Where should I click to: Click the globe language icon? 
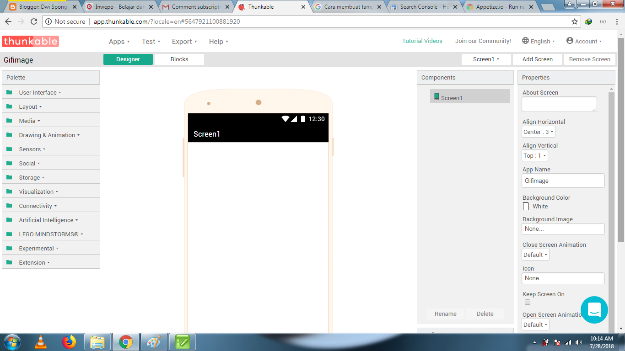coord(525,41)
